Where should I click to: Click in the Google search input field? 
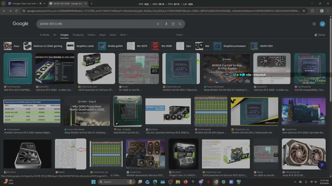(x=96, y=24)
